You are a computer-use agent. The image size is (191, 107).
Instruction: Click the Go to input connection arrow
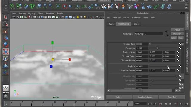click(x=167, y=32)
